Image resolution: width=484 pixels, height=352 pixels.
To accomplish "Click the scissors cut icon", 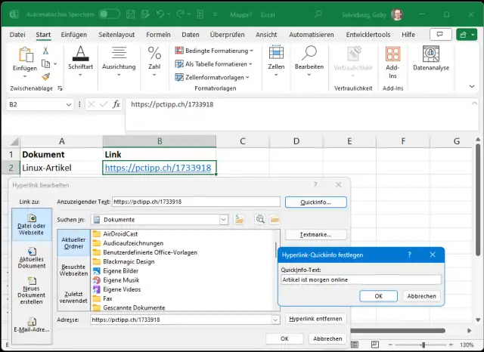I will (x=46, y=50).
